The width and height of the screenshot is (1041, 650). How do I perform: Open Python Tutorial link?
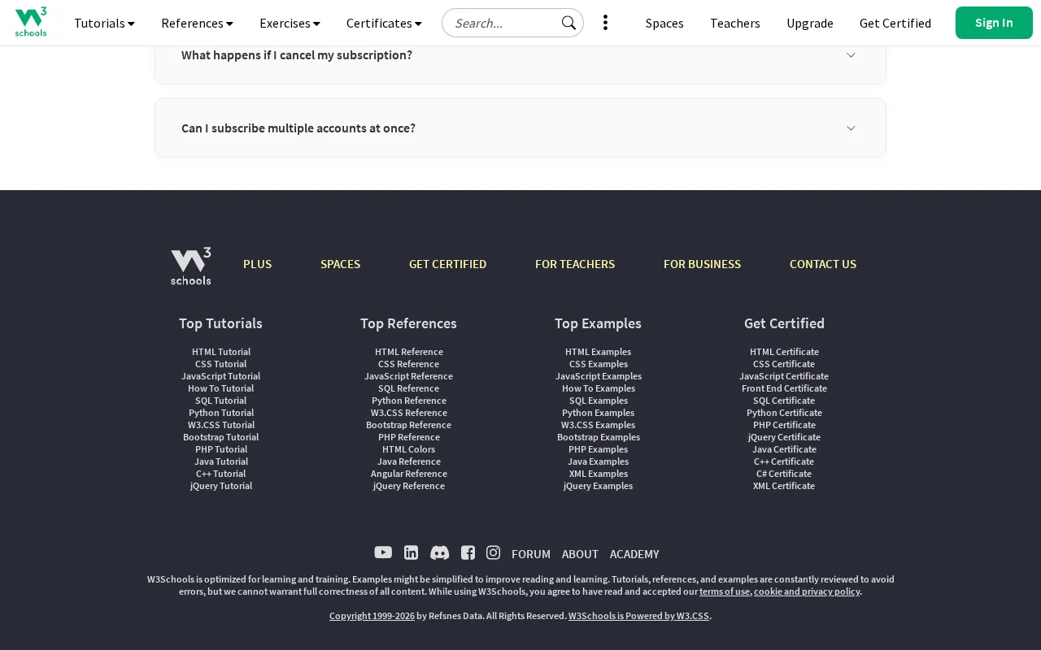point(221,413)
